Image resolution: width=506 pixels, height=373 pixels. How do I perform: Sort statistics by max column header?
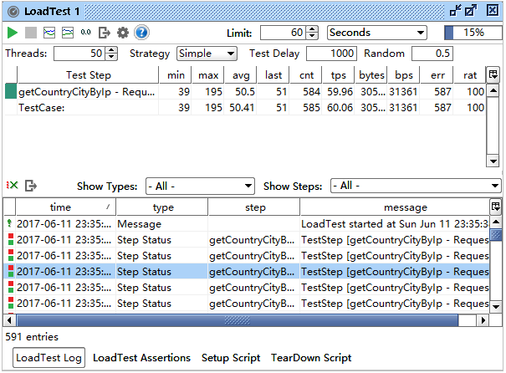click(x=208, y=75)
